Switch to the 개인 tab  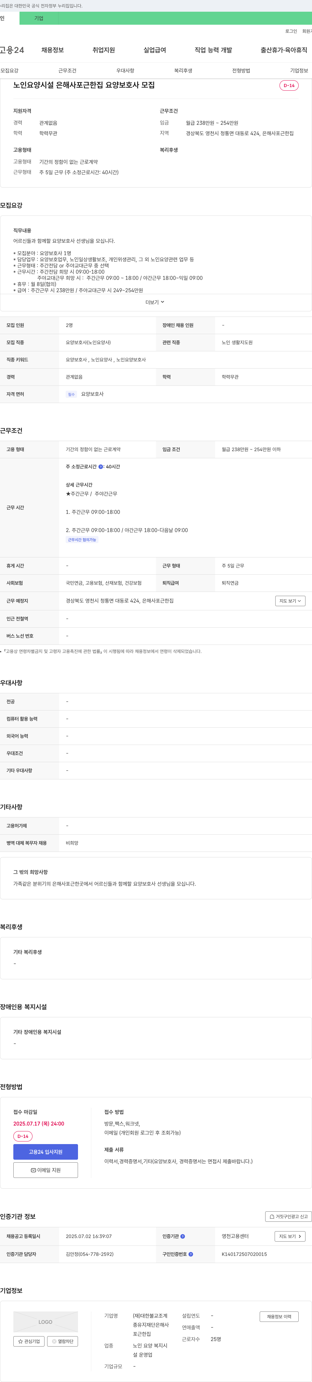(9, 18)
